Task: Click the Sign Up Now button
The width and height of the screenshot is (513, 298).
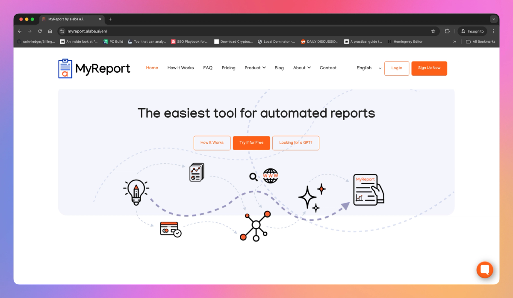Action: 429,68
